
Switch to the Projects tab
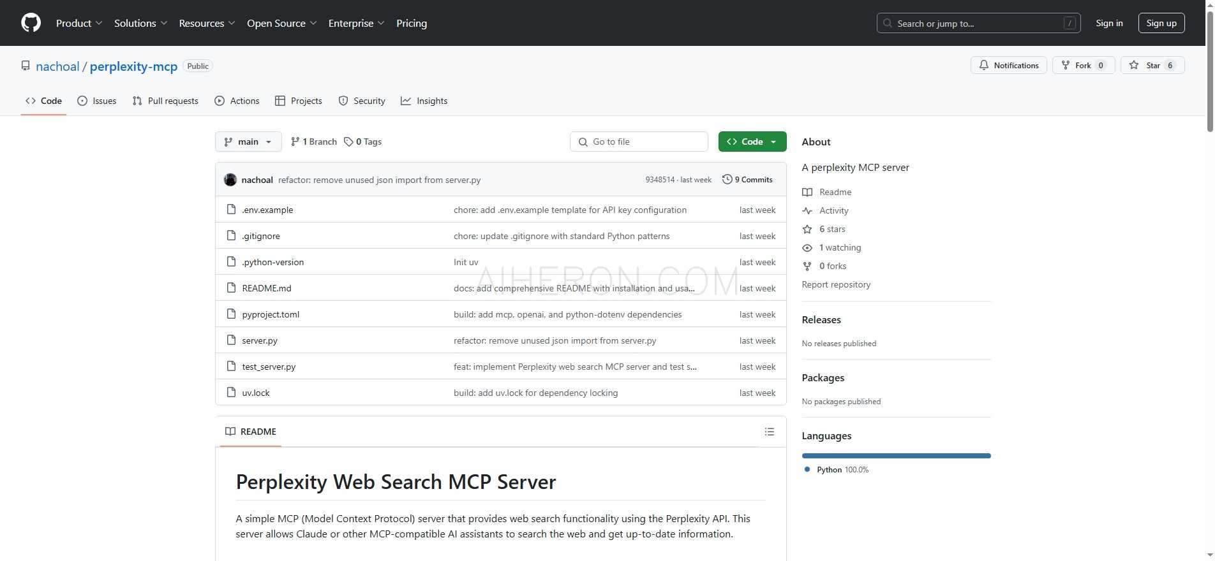point(299,101)
